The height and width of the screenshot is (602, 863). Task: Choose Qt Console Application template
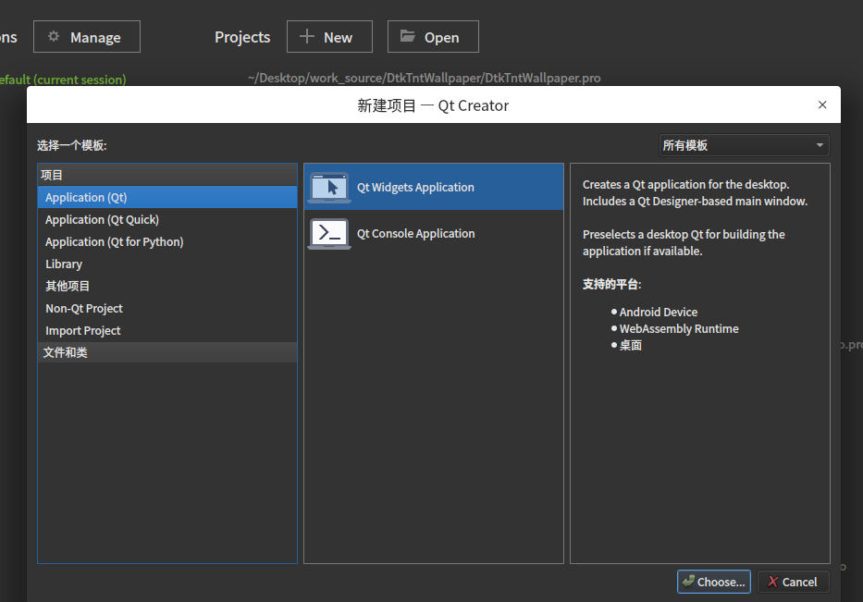click(434, 233)
